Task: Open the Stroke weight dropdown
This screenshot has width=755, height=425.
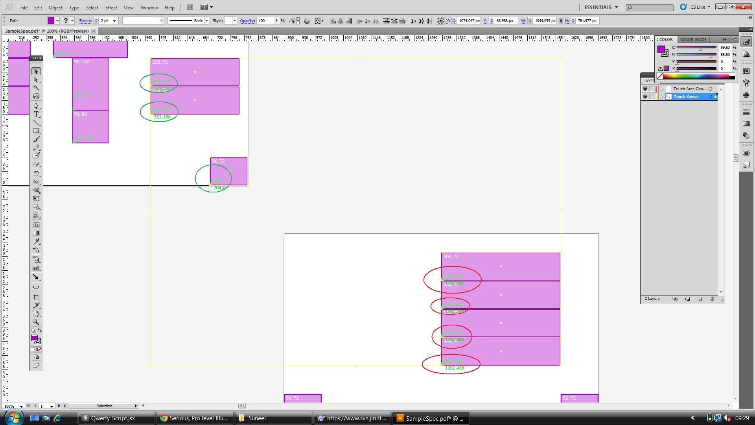Action: (x=114, y=20)
